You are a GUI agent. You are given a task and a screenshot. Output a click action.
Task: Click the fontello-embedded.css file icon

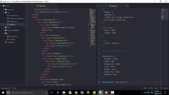[8, 18]
